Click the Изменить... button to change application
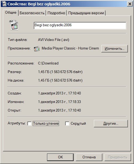Image resolution: width=134 pixels, height=164 pixels. coord(114,48)
